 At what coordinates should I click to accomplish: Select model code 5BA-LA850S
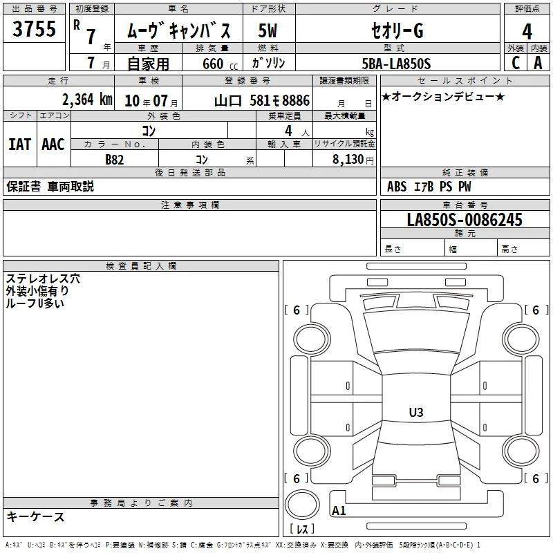[x=396, y=64]
